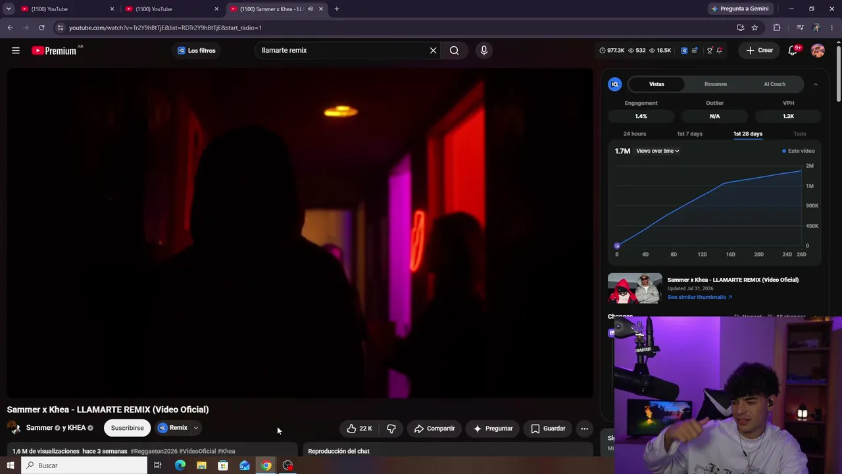Select the 1st 28 days range

click(748, 134)
